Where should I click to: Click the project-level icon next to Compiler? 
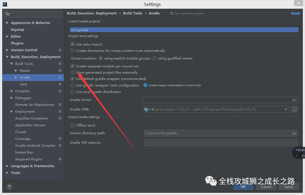click(x=60, y=91)
